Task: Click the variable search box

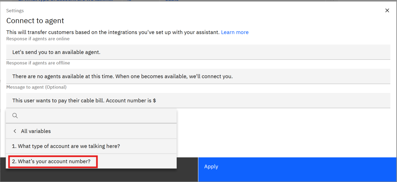Action: (95, 116)
